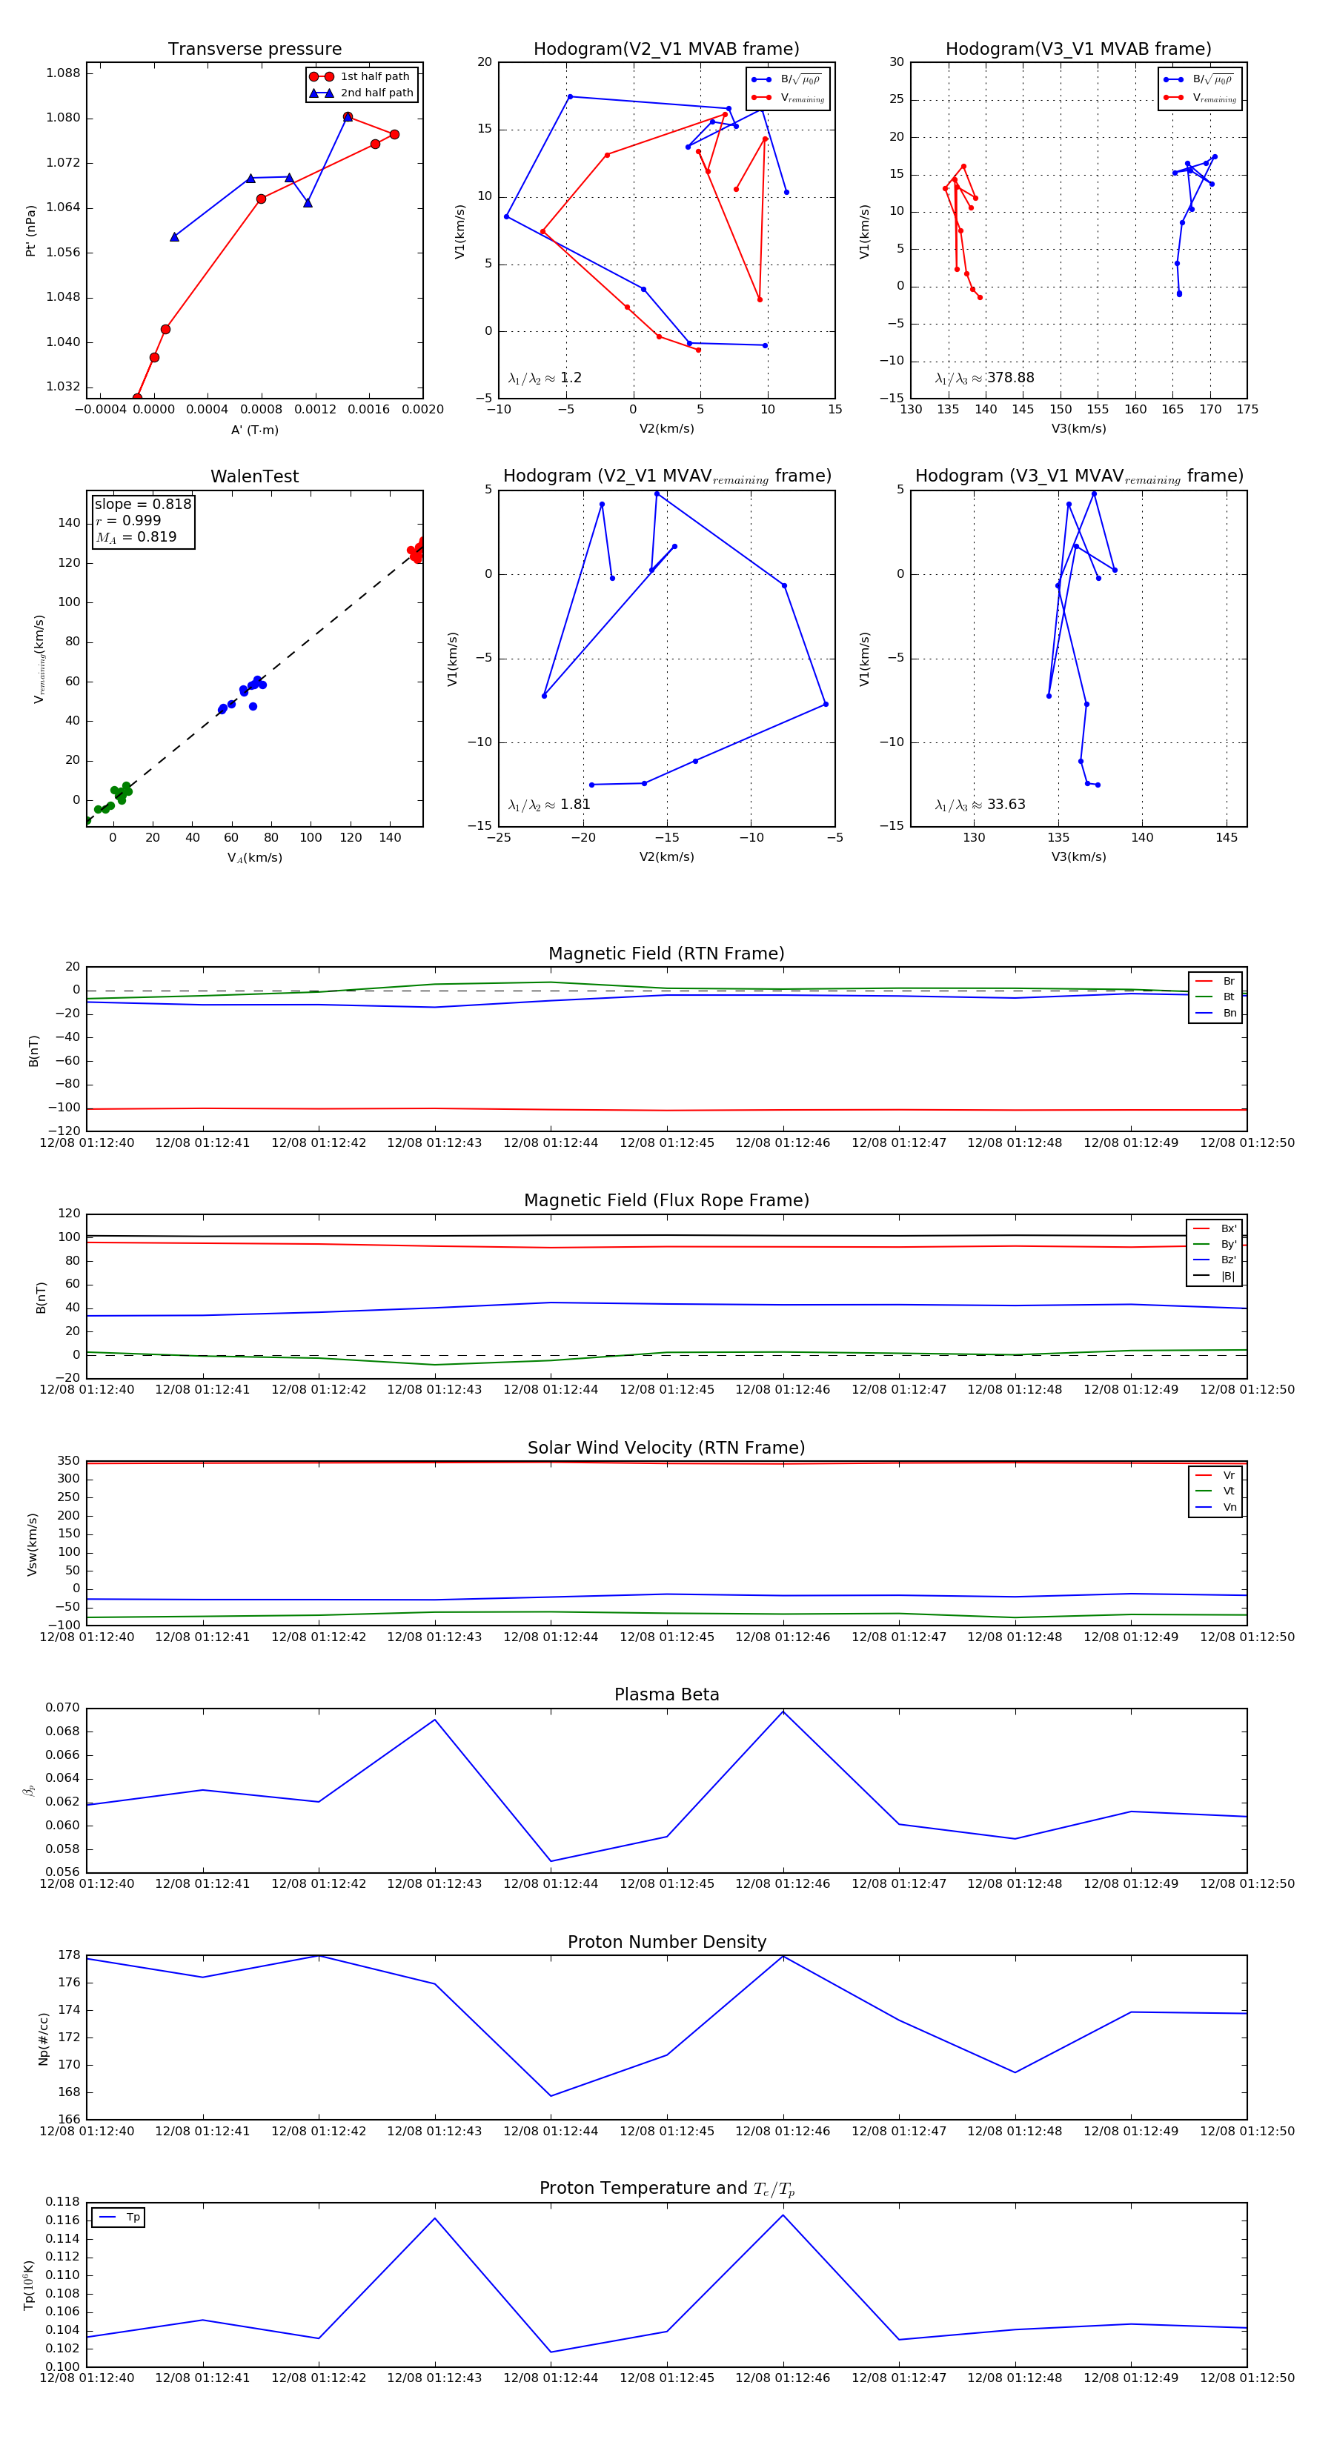The image size is (1334, 2445).
Task: Click the λ1/λ2 ≈ 1.81 eigenvalue ratio label
Action: pos(548,805)
